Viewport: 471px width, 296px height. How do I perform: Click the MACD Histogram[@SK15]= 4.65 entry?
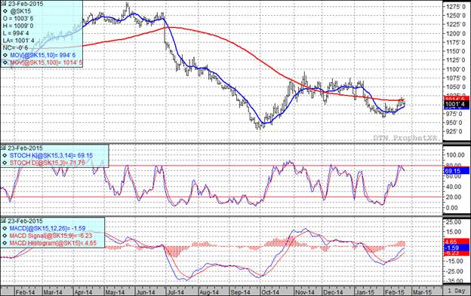pos(53,243)
